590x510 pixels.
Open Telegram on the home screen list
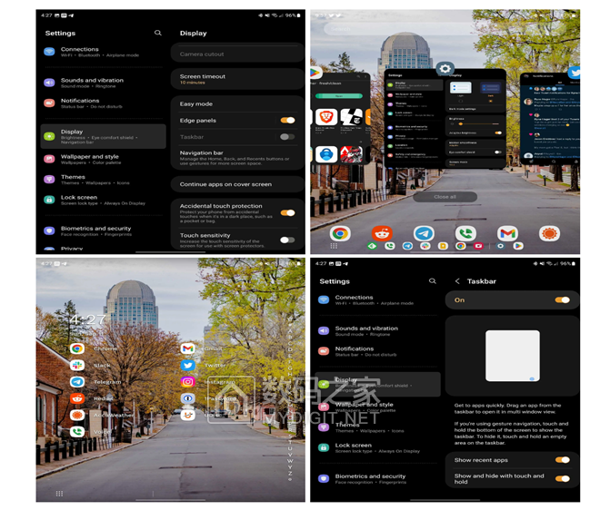(77, 381)
